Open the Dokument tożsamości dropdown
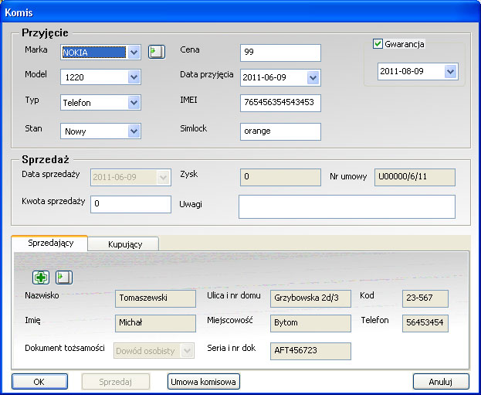This screenshot has height=395, width=481. [187, 350]
